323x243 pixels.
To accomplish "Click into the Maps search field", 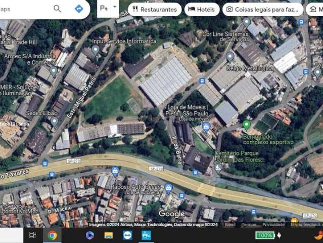I will (25, 9).
